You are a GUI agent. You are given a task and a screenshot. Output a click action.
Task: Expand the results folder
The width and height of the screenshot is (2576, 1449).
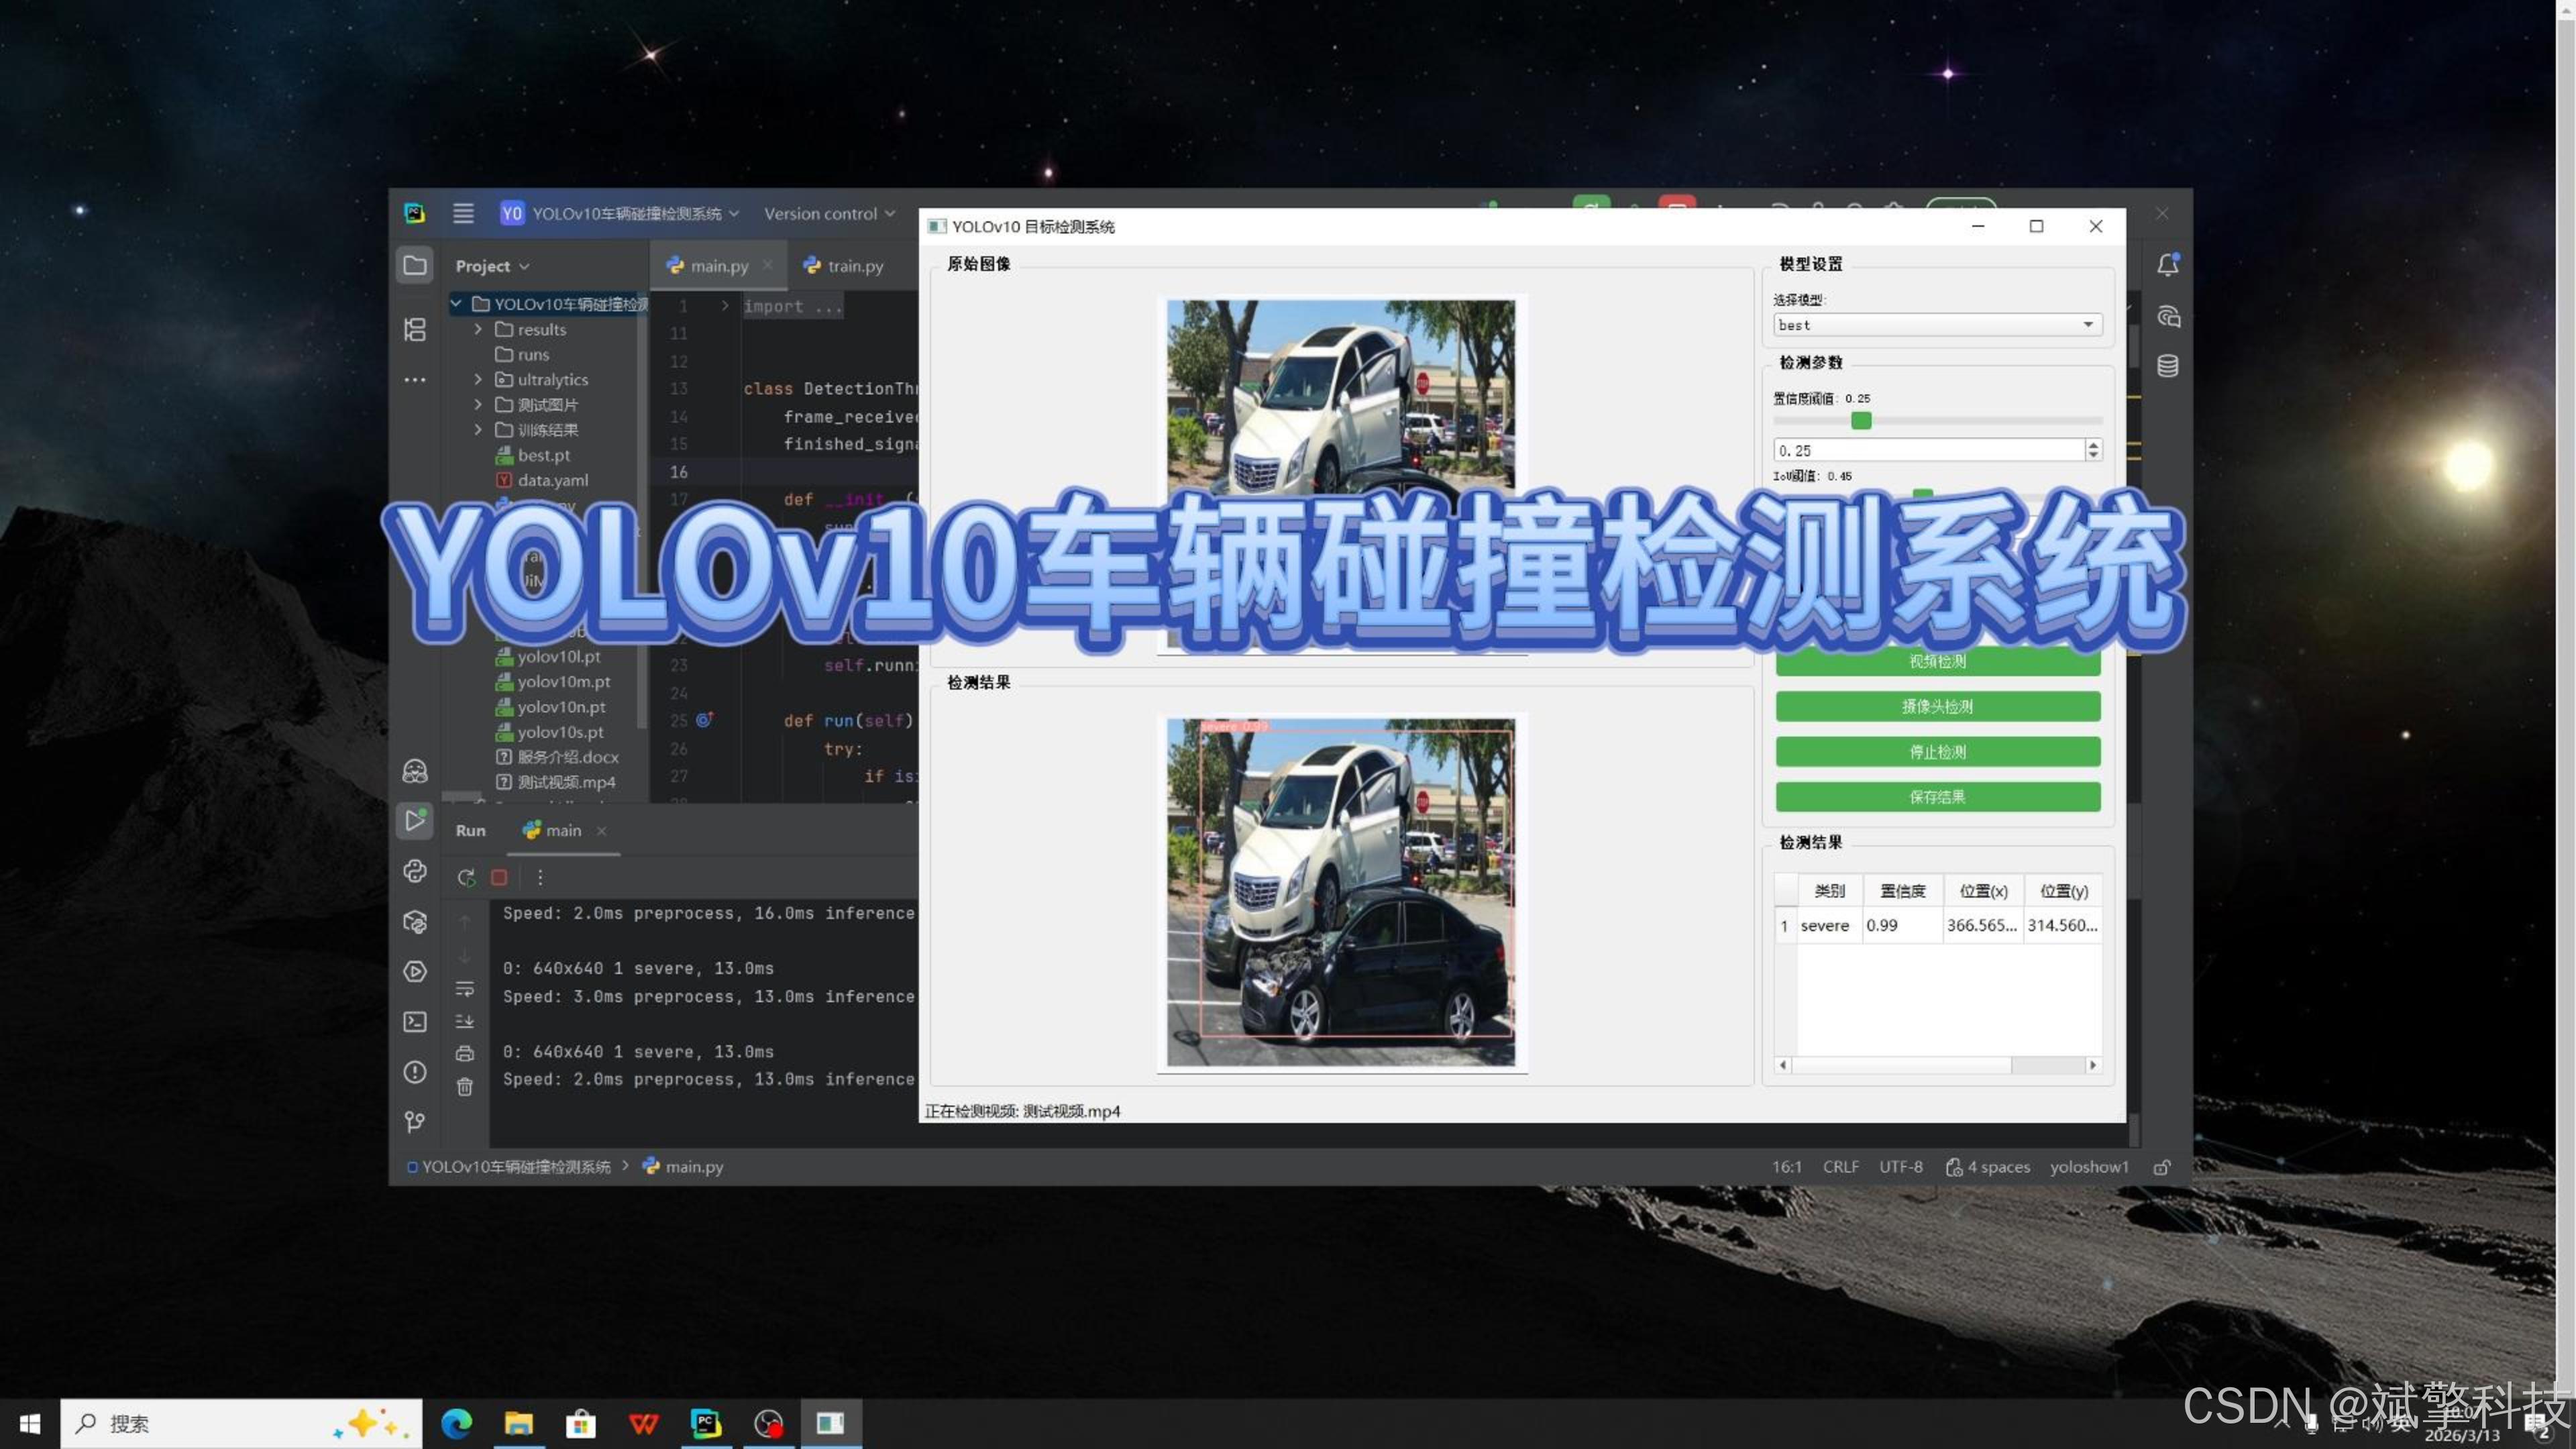478,329
